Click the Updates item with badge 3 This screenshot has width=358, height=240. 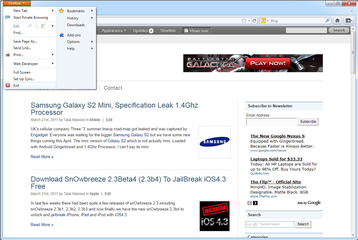point(143,30)
